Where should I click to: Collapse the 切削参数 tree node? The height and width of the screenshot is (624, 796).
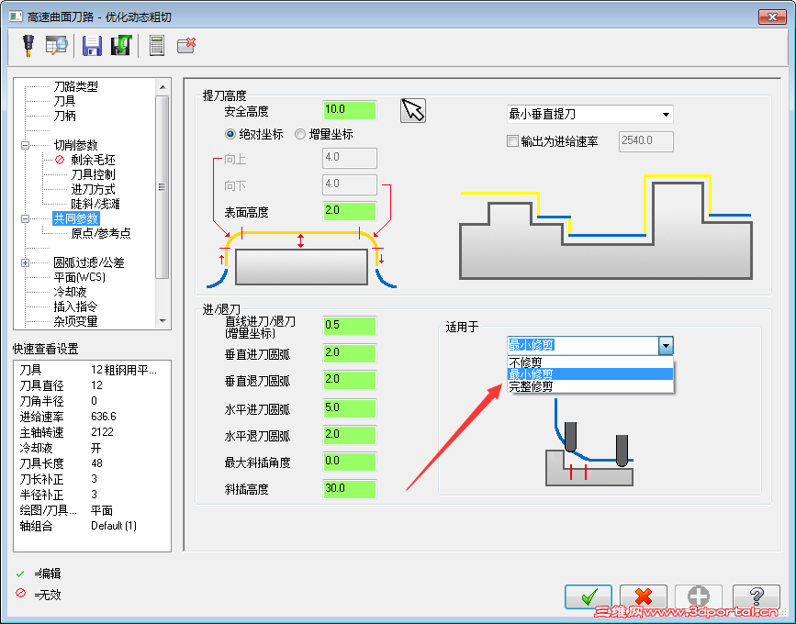[x=25, y=146]
